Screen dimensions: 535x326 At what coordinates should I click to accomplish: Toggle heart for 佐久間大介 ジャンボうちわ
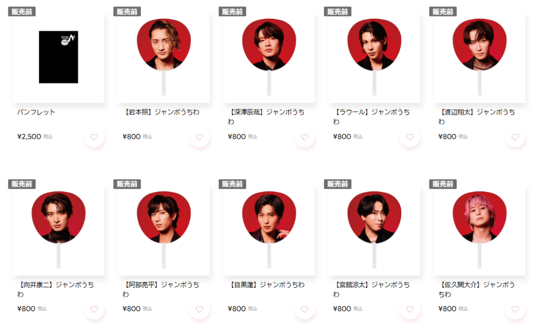515,310
